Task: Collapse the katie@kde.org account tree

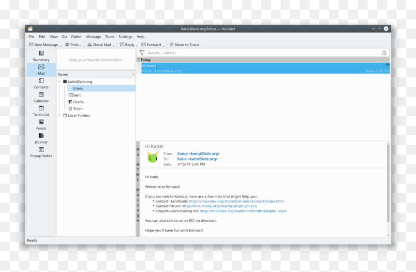Action: pyautogui.click(x=59, y=81)
